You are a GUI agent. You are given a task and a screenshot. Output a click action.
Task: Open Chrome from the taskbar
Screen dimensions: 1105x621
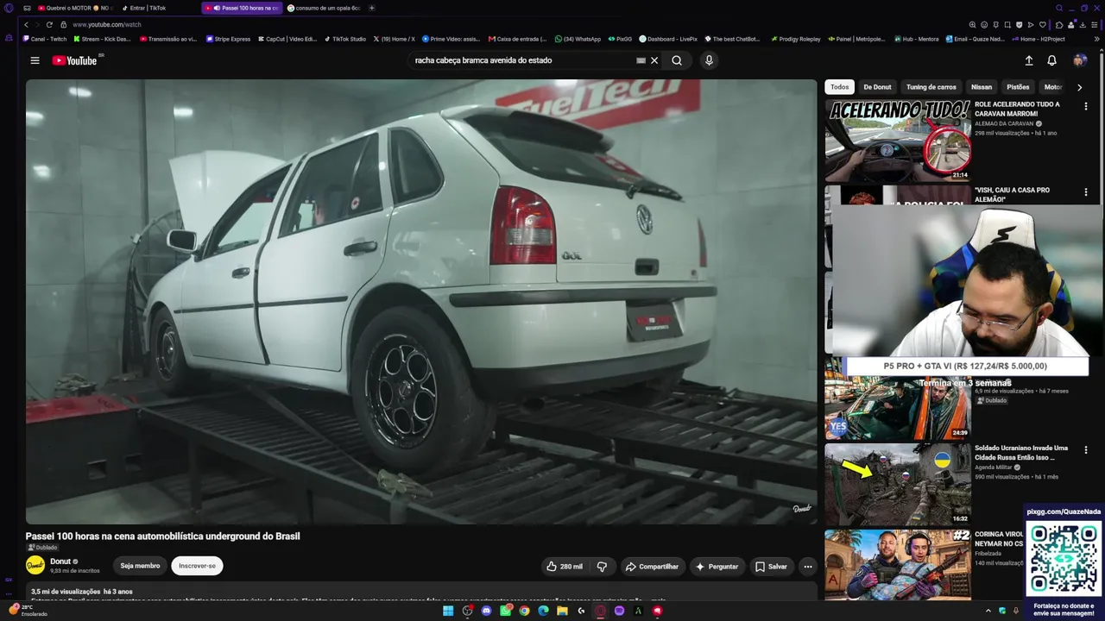click(x=524, y=611)
